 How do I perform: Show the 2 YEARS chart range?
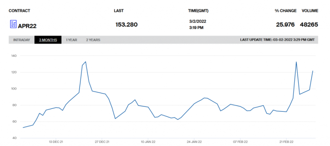93,40
